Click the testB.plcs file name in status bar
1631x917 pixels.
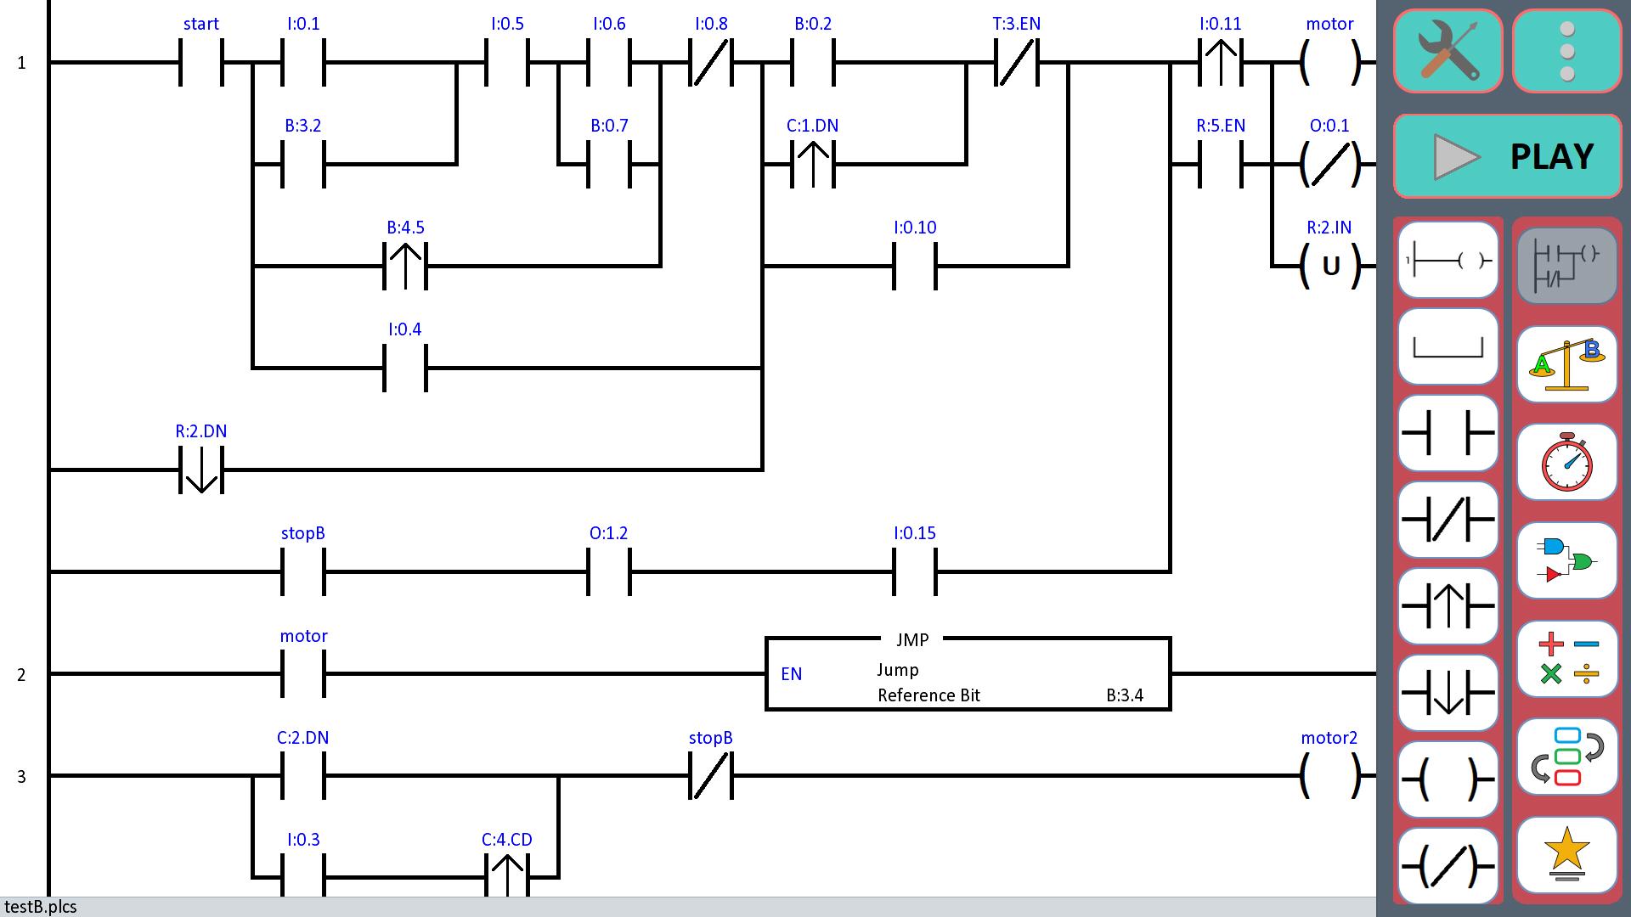tap(41, 907)
